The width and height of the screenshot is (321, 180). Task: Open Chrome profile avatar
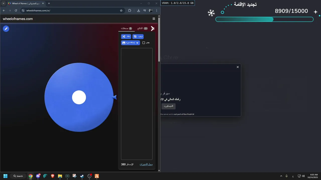[150, 10]
